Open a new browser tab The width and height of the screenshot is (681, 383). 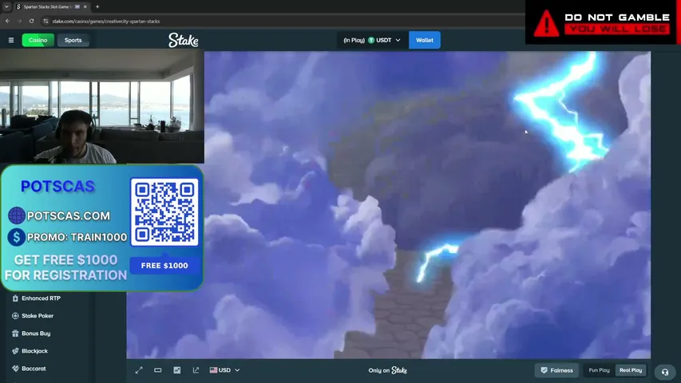97,6
